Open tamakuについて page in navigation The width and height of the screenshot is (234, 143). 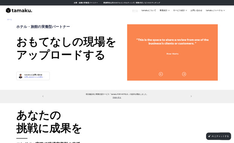coord(148,11)
